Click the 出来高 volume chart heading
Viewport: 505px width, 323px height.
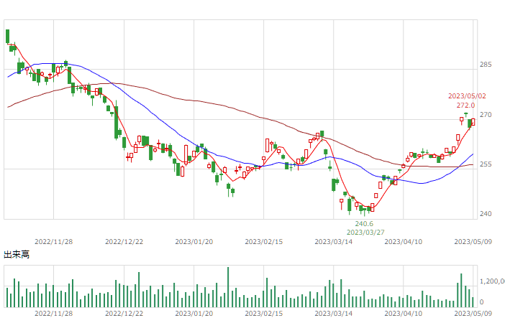tap(17, 255)
